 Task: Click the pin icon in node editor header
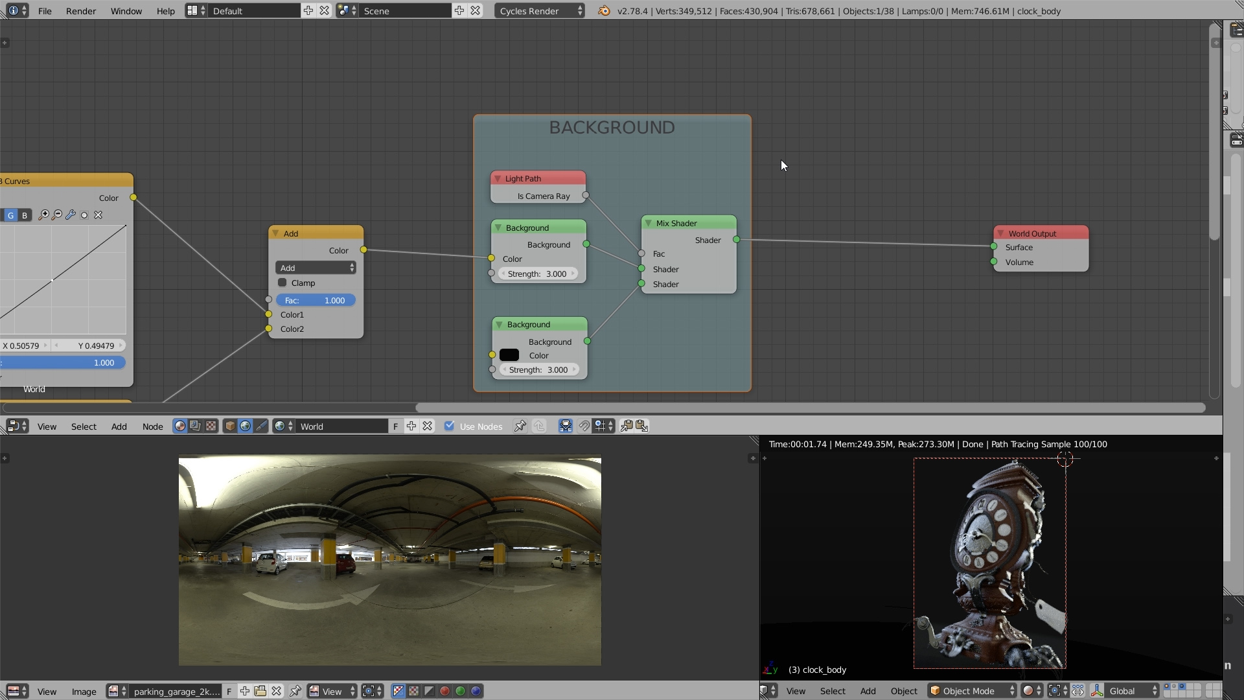tap(520, 426)
